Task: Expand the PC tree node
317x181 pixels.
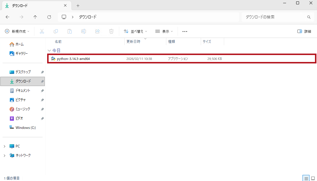Action: click(4, 146)
